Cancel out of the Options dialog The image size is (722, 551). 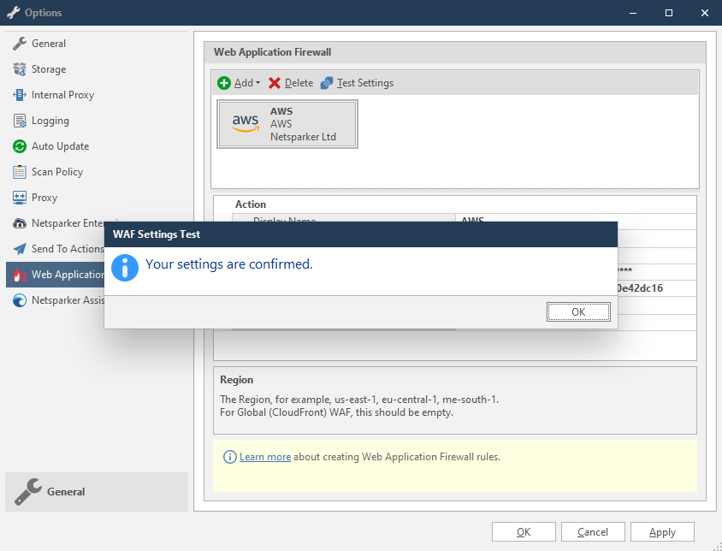[593, 531]
